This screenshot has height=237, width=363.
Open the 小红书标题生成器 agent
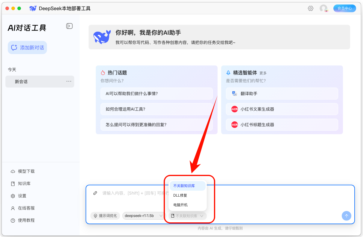(x=282, y=125)
